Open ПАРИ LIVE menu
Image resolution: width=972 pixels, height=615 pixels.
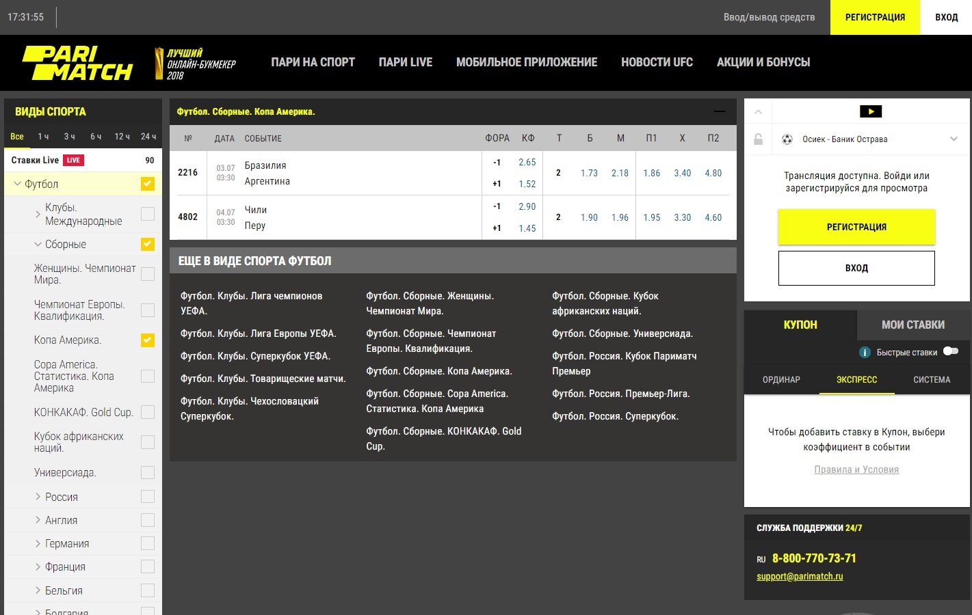click(x=406, y=62)
